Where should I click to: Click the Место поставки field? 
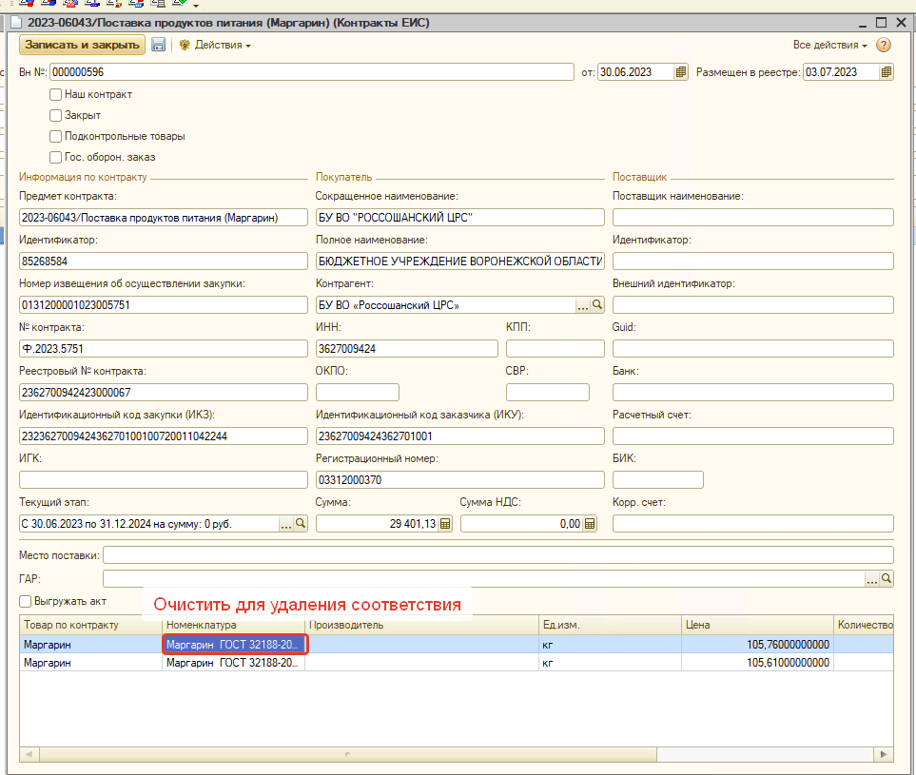click(x=498, y=554)
